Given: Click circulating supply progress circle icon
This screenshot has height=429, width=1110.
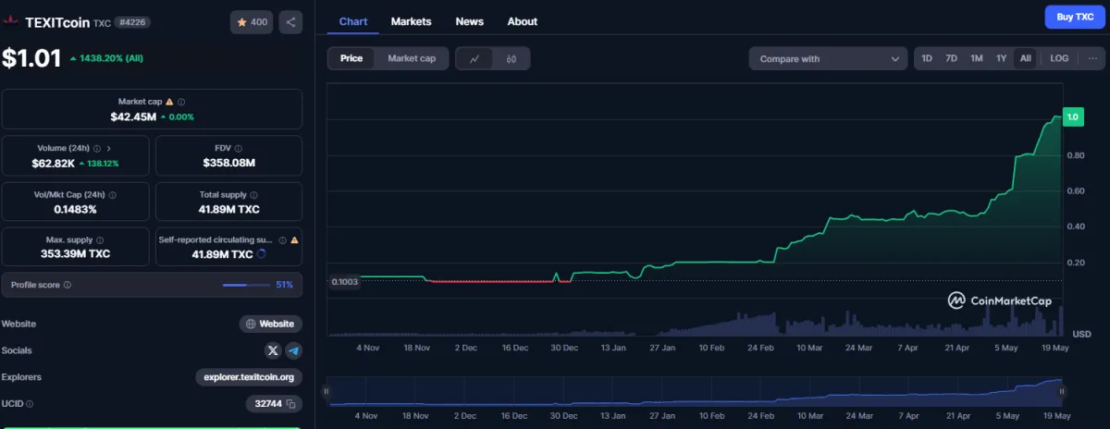Looking at the screenshot, I should click(x=262, y=254).
